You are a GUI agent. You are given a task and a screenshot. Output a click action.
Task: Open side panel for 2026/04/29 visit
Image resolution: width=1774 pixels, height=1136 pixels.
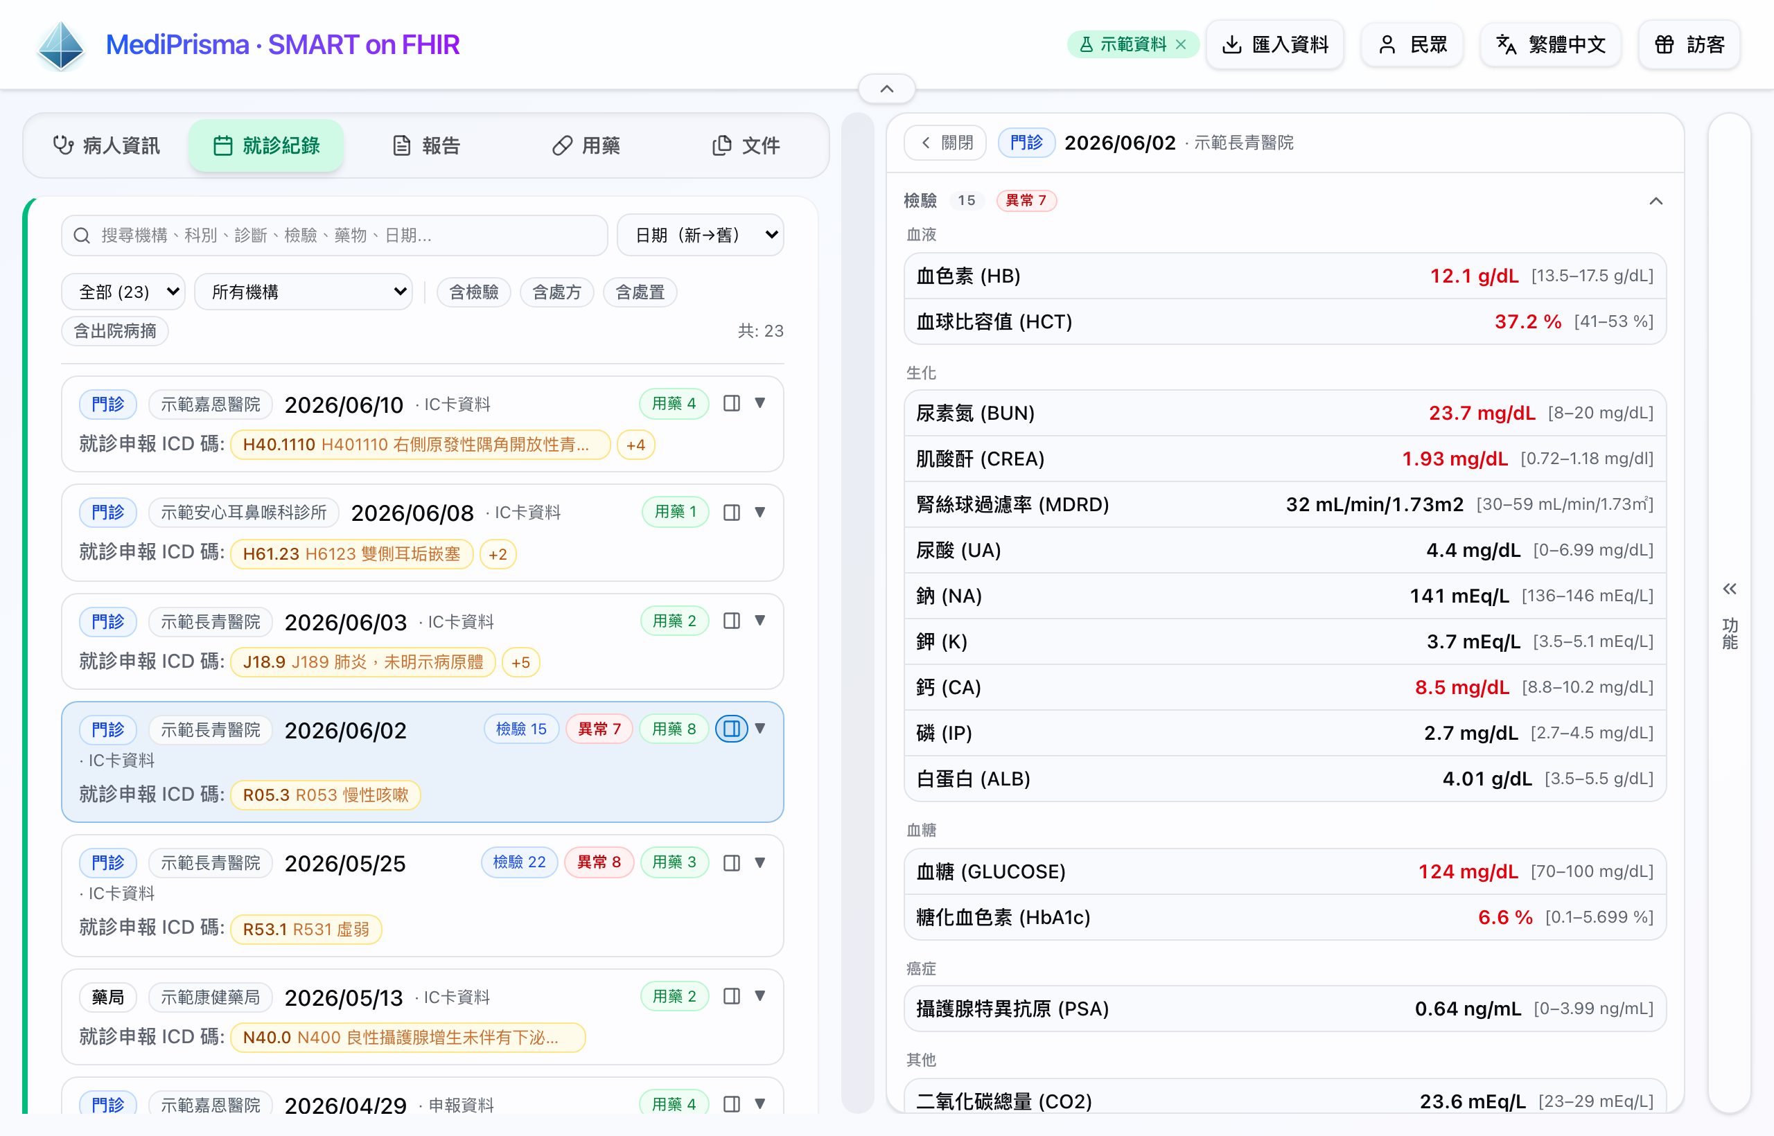[x=731, y=1103]
